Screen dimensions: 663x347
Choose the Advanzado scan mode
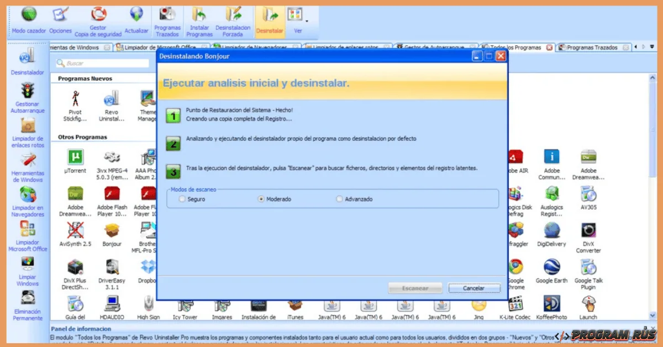(x=339, y=199)
